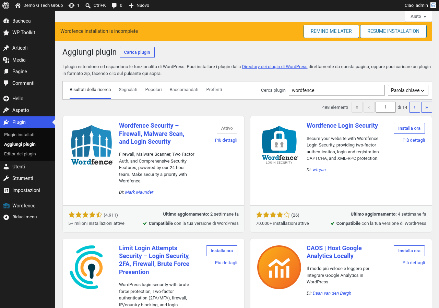This screenshot has width=439, height=308.
Task: Switch to Preferiti tab
Action: 214,90
